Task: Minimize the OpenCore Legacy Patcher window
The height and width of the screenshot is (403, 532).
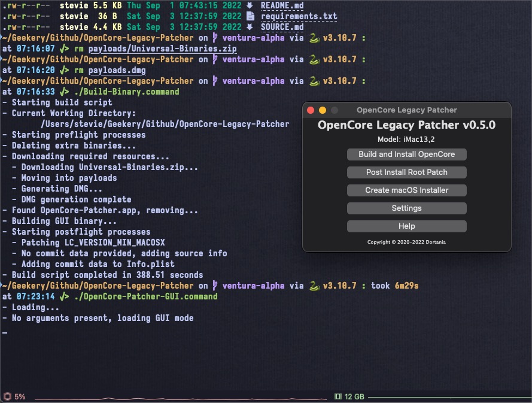Action: [323, 110]
